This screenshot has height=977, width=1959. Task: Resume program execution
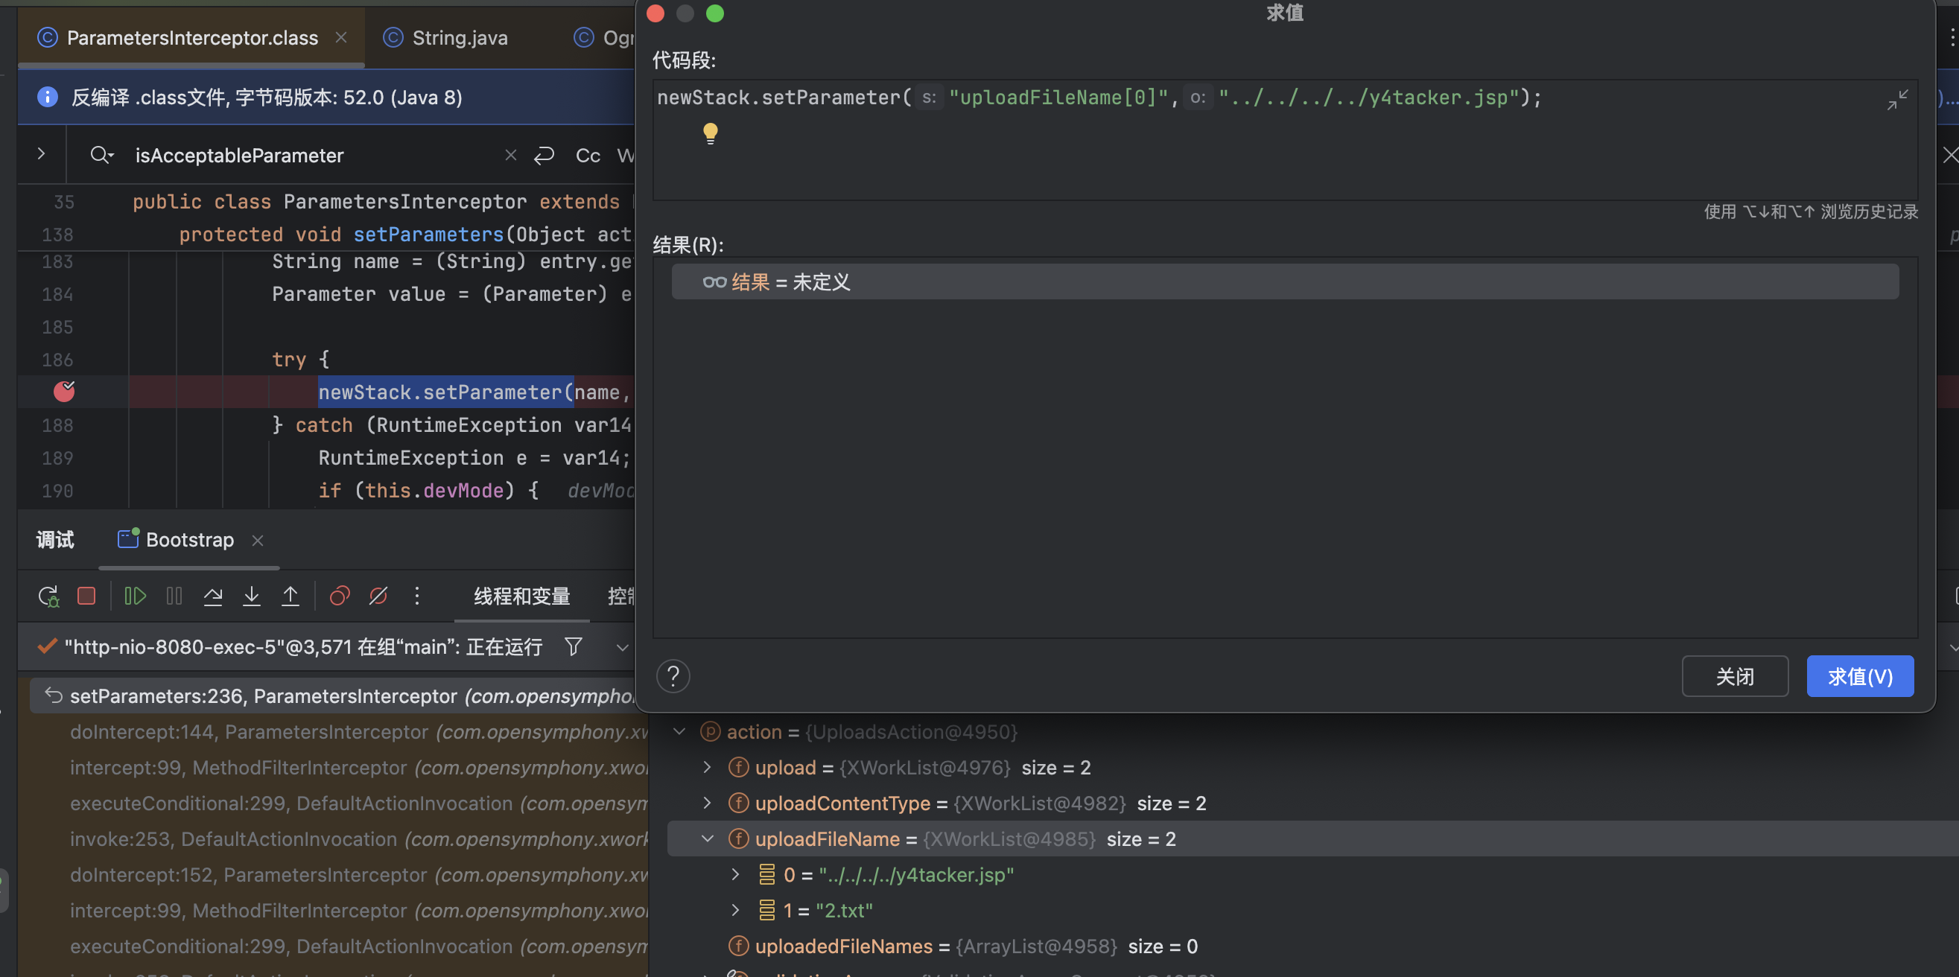coord(134,596)
